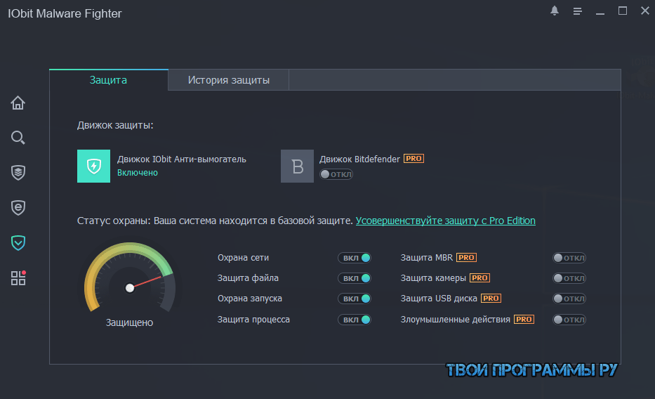Screen dimensions: 655x399
Task: Open the hamburger options menu
Action: 577,11
